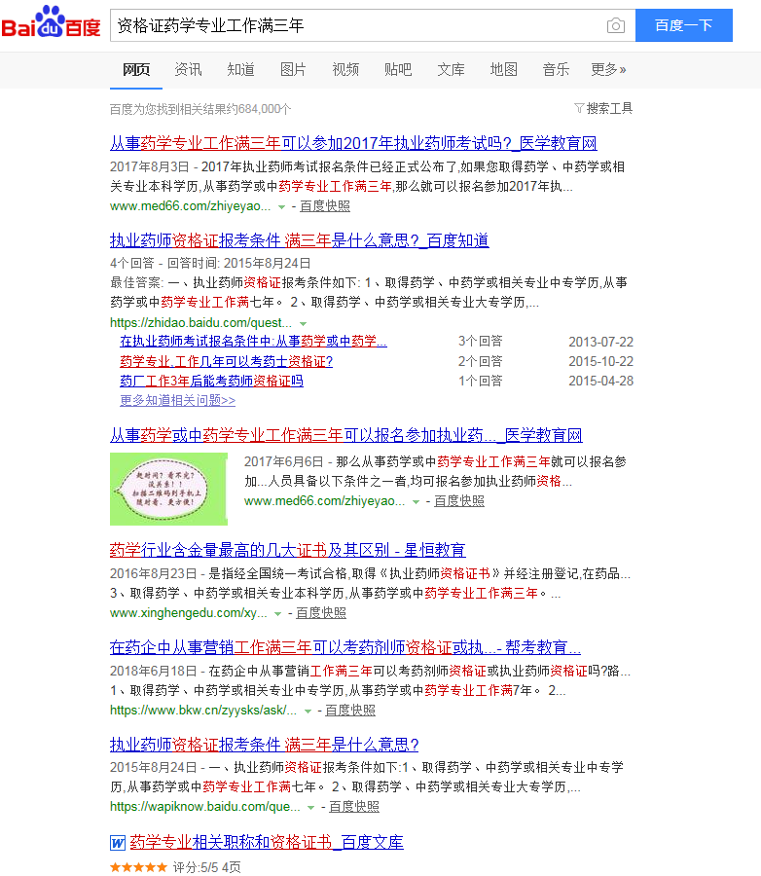
Task: Click the result count text 约684,000个
Action: click(259, 109)
